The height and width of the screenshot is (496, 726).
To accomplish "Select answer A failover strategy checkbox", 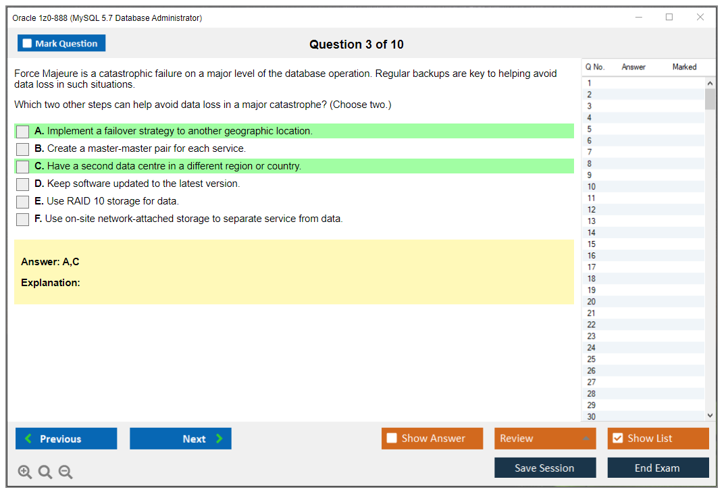I will 22,132.
